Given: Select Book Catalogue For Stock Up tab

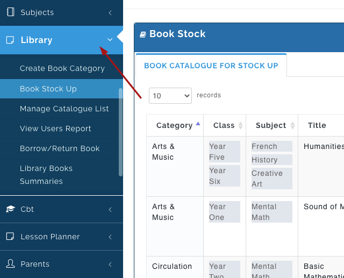Looking at the screenshot, I should tap(211, 66).
